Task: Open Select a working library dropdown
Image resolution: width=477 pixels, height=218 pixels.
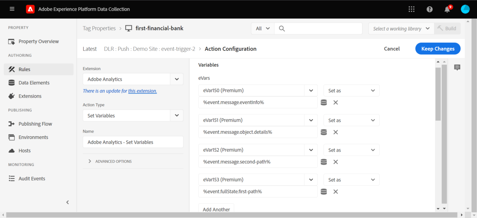Action: pyautogui.click(x=401, y=29)
